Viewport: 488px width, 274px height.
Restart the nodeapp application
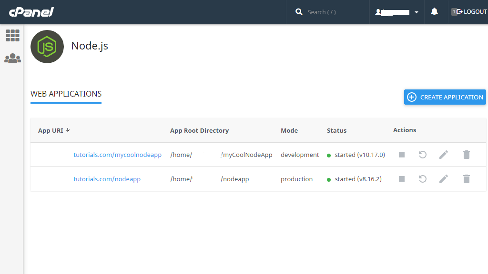pos(422,179)
